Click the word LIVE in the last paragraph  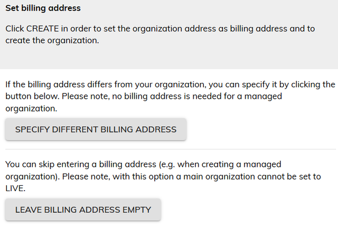(16, 187)
